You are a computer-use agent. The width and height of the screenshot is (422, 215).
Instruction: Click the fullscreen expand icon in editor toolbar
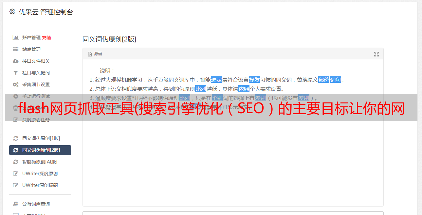click(376, 54)
